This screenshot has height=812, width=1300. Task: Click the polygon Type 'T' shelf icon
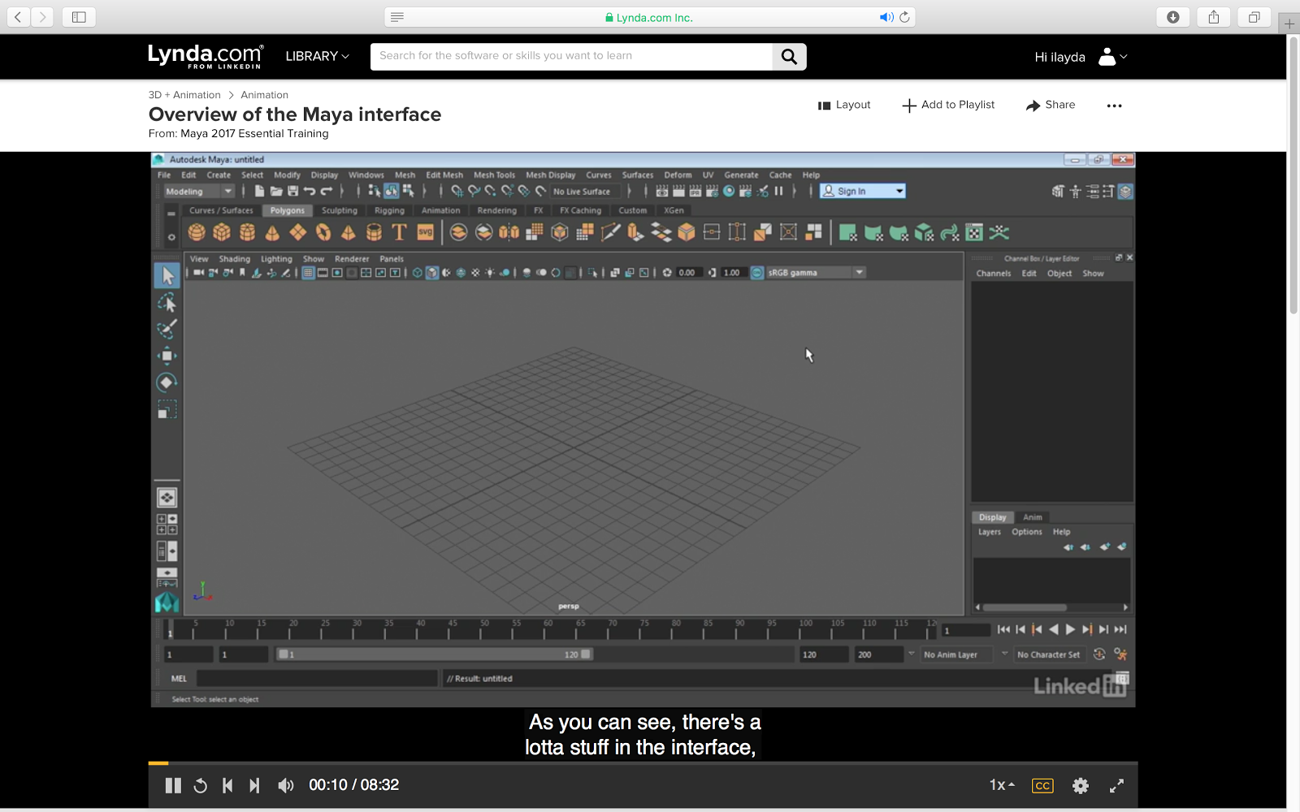click(x=399, y=233)
